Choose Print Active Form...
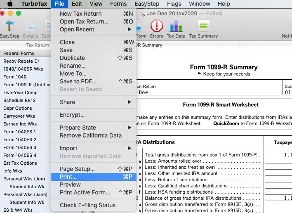Viewport: 292px width, 213px height. click(94, 192)
